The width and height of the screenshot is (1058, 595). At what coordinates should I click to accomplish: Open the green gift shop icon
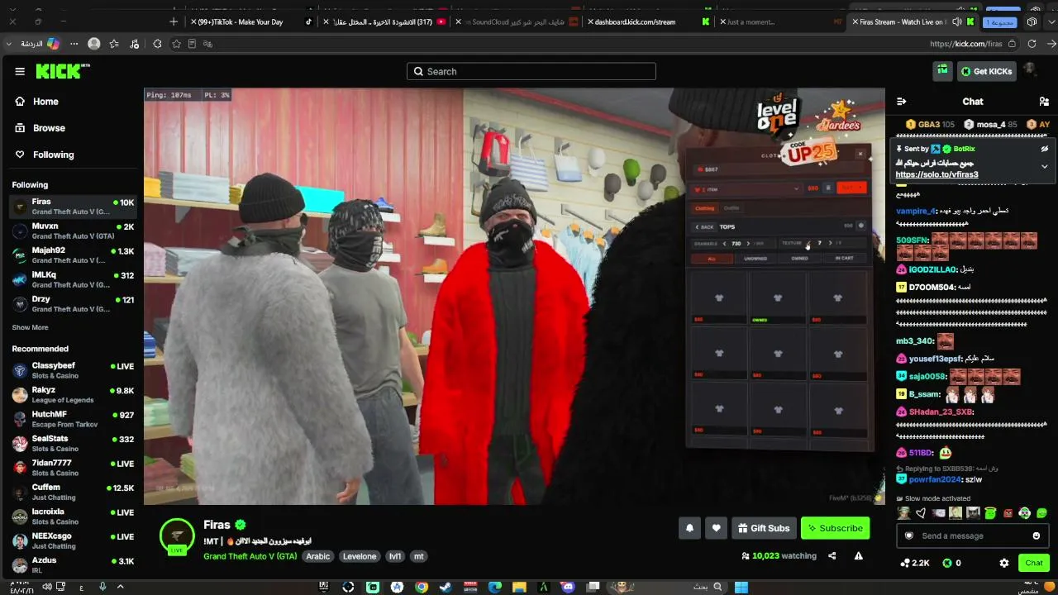click(942, 72)
